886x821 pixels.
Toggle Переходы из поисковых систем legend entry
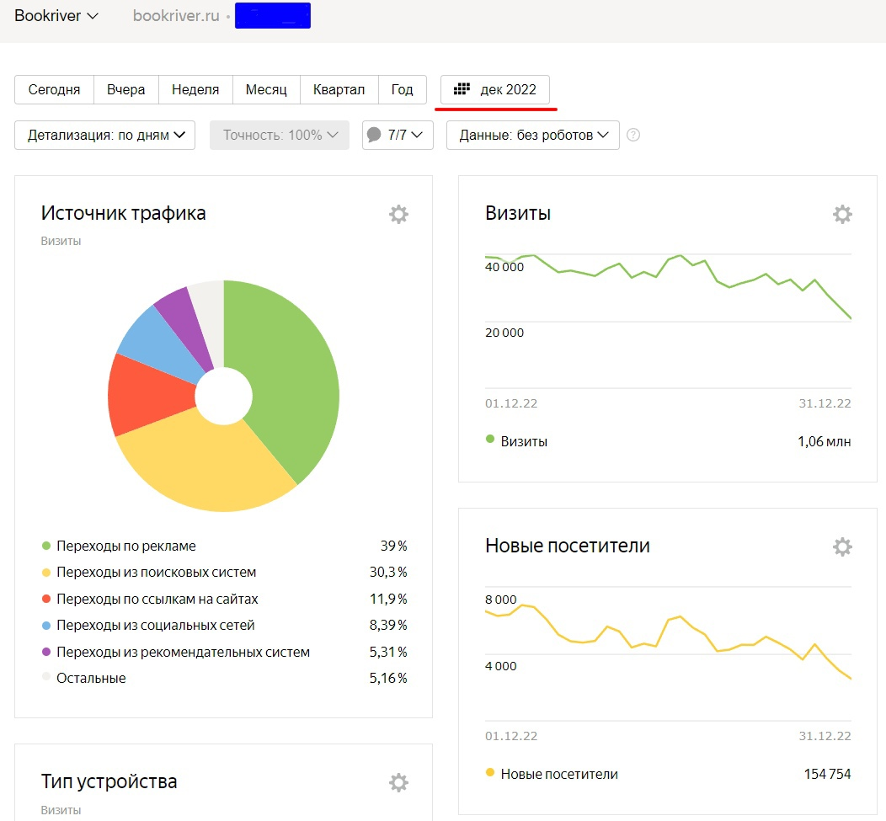click(x=156, y=573)
